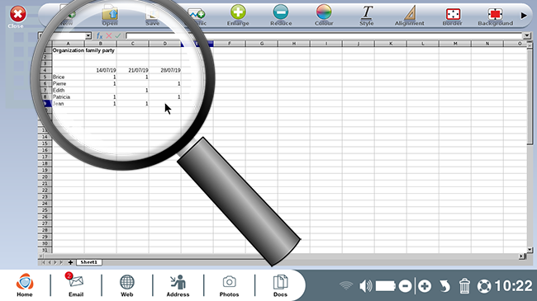The height and width of the screenshot is (301, 537).
Task: Select column header K
Action: (x=391, y=44)
